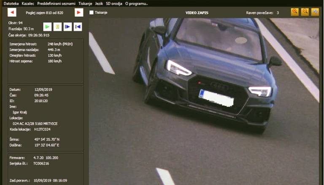The height and width of the screenshot is (185, 324).
Task: Go to the next capture with the right red arrow
Action: coord(79,13)
